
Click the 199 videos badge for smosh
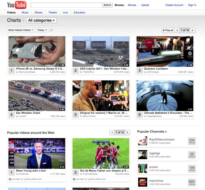(x=192, y=168)
